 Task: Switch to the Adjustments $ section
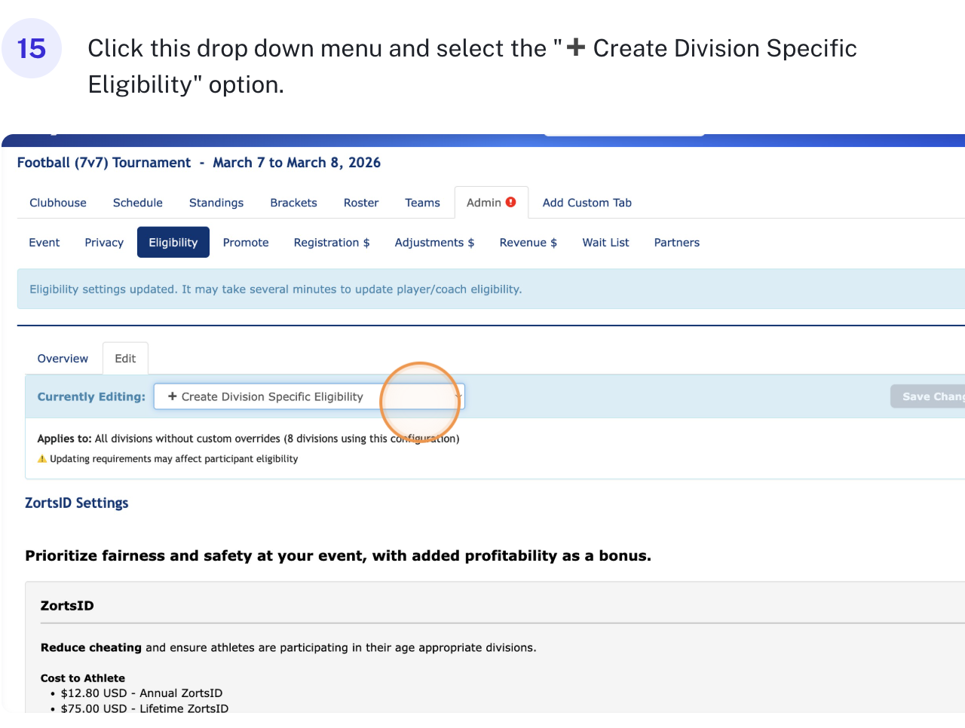[x=434, y=243]
